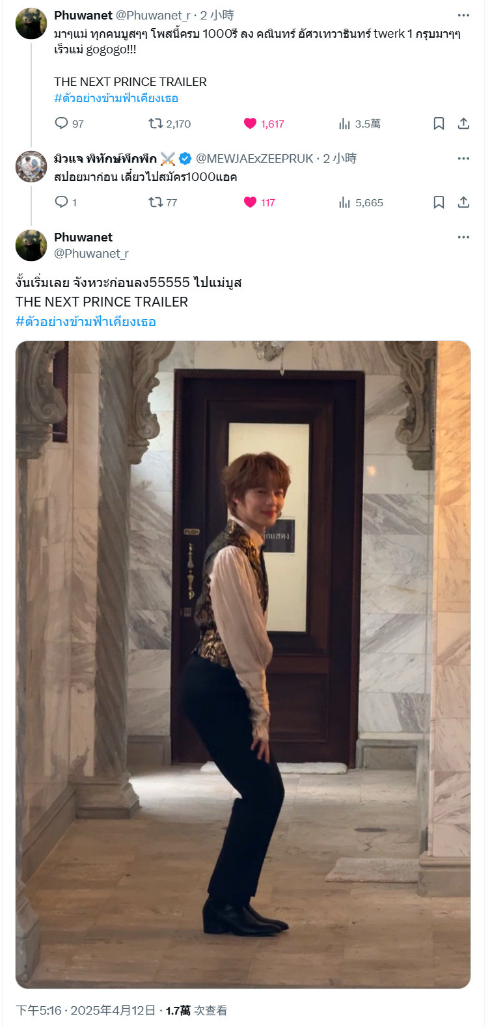490x1027 pixels.
Task: Unlike the tweet showing 1,617 likes
Action: tap(264, 124)
